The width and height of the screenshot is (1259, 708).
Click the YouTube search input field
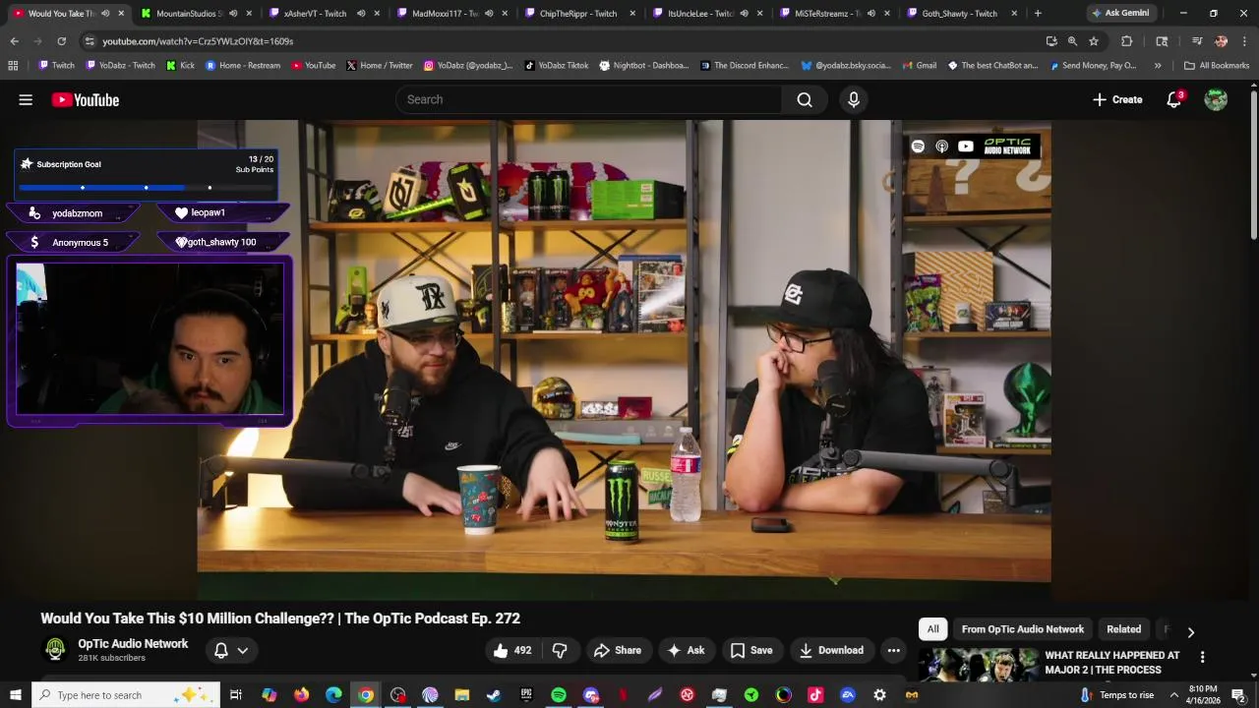tap(588, 99)
